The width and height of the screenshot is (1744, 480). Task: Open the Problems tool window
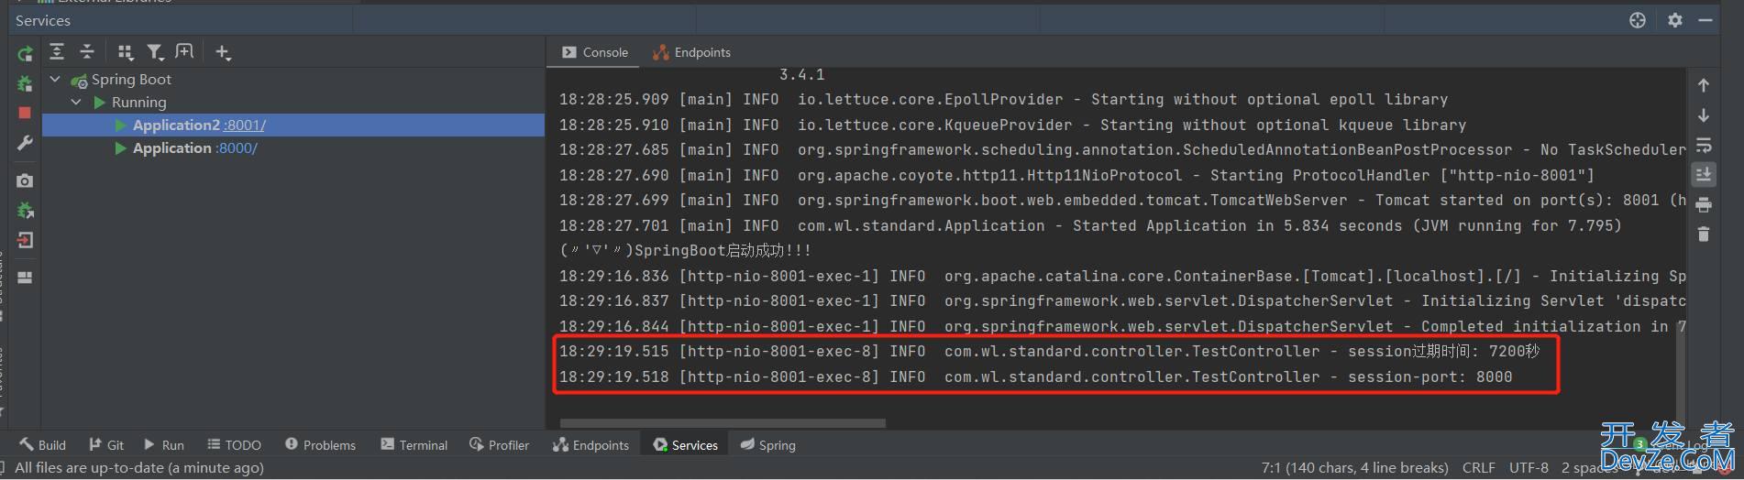(x=320, y=445)
